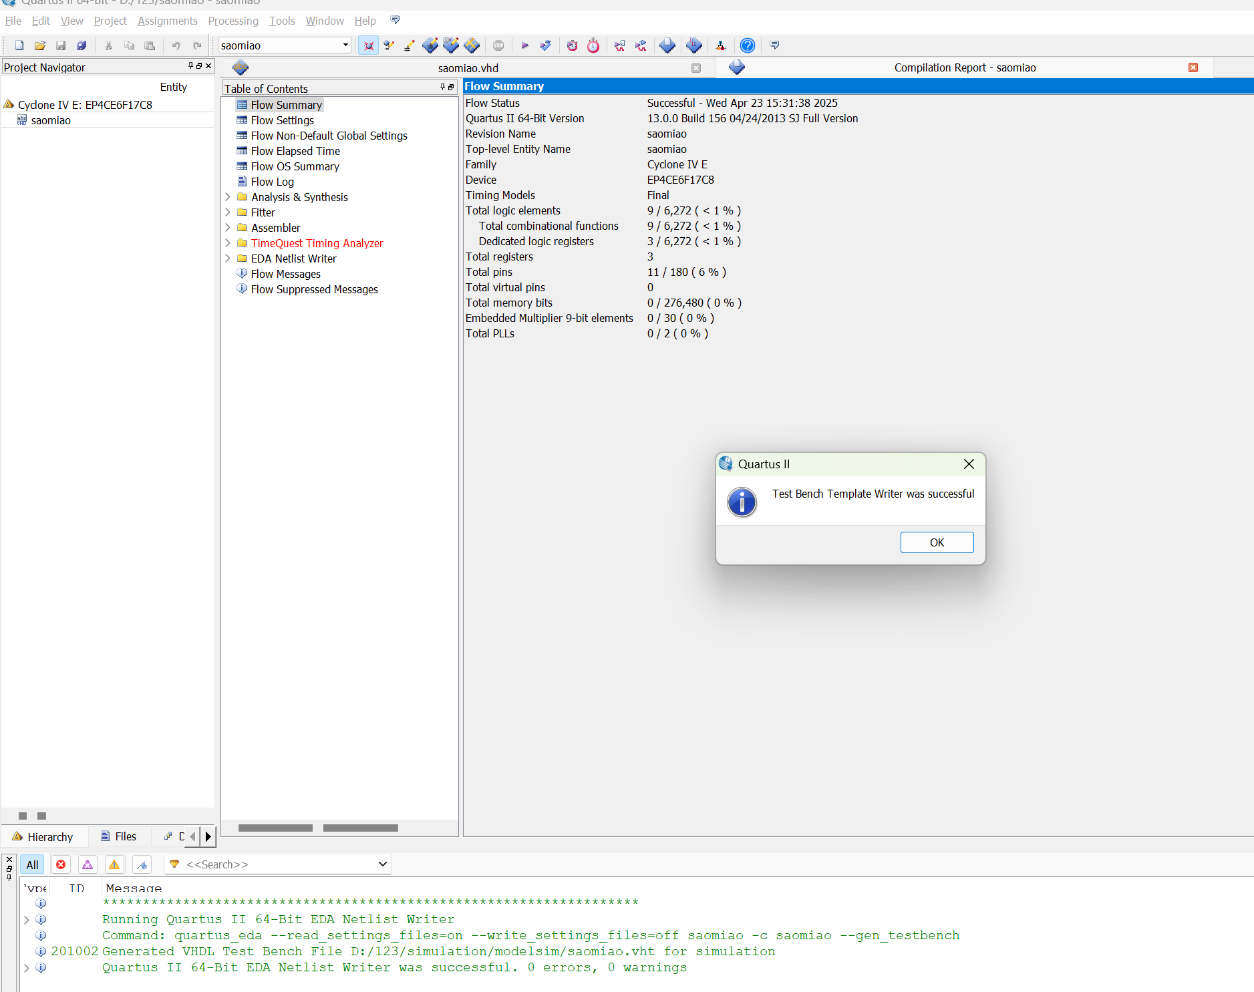Open the File menu

point(13,21)
